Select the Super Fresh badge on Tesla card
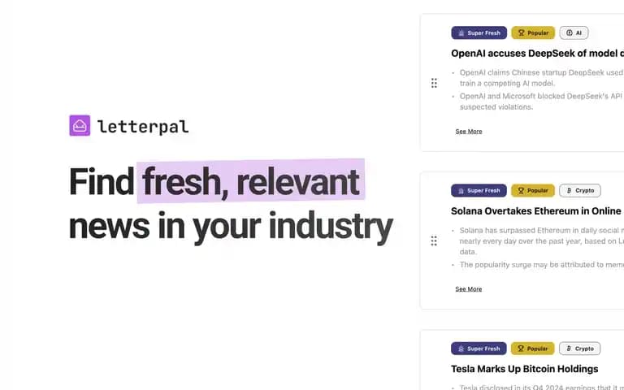This screenshot has height=390, width=624. 479,349
